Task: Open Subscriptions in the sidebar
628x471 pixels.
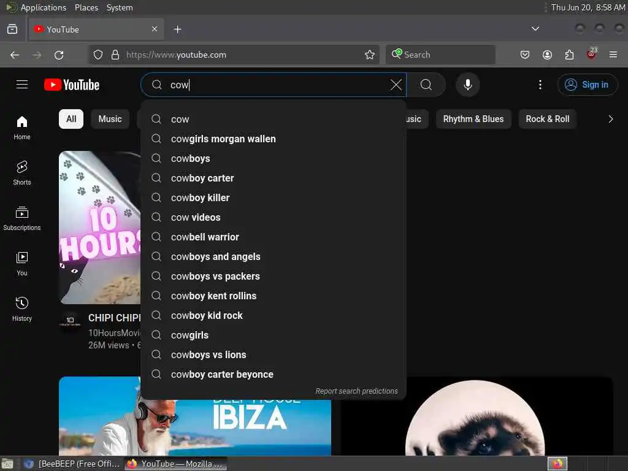Action: [x=22, y=219]
